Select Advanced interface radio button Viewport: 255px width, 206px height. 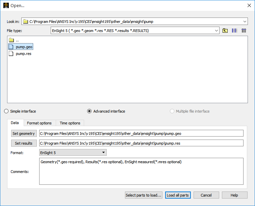89,111
